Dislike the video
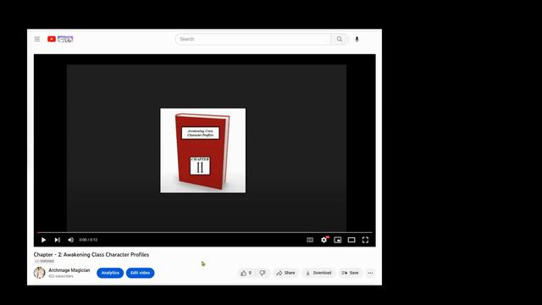This screenshot has width=542, height=305. (x=263, y=273)
